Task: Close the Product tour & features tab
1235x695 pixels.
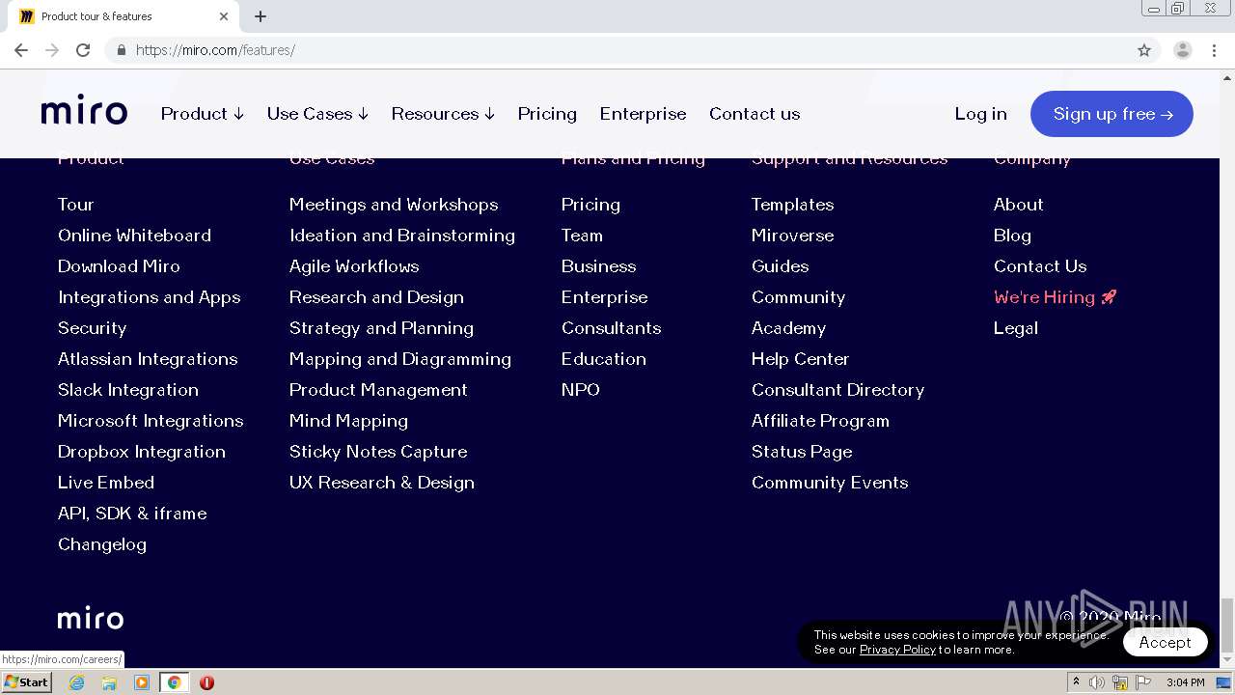Action: [224, 16]
